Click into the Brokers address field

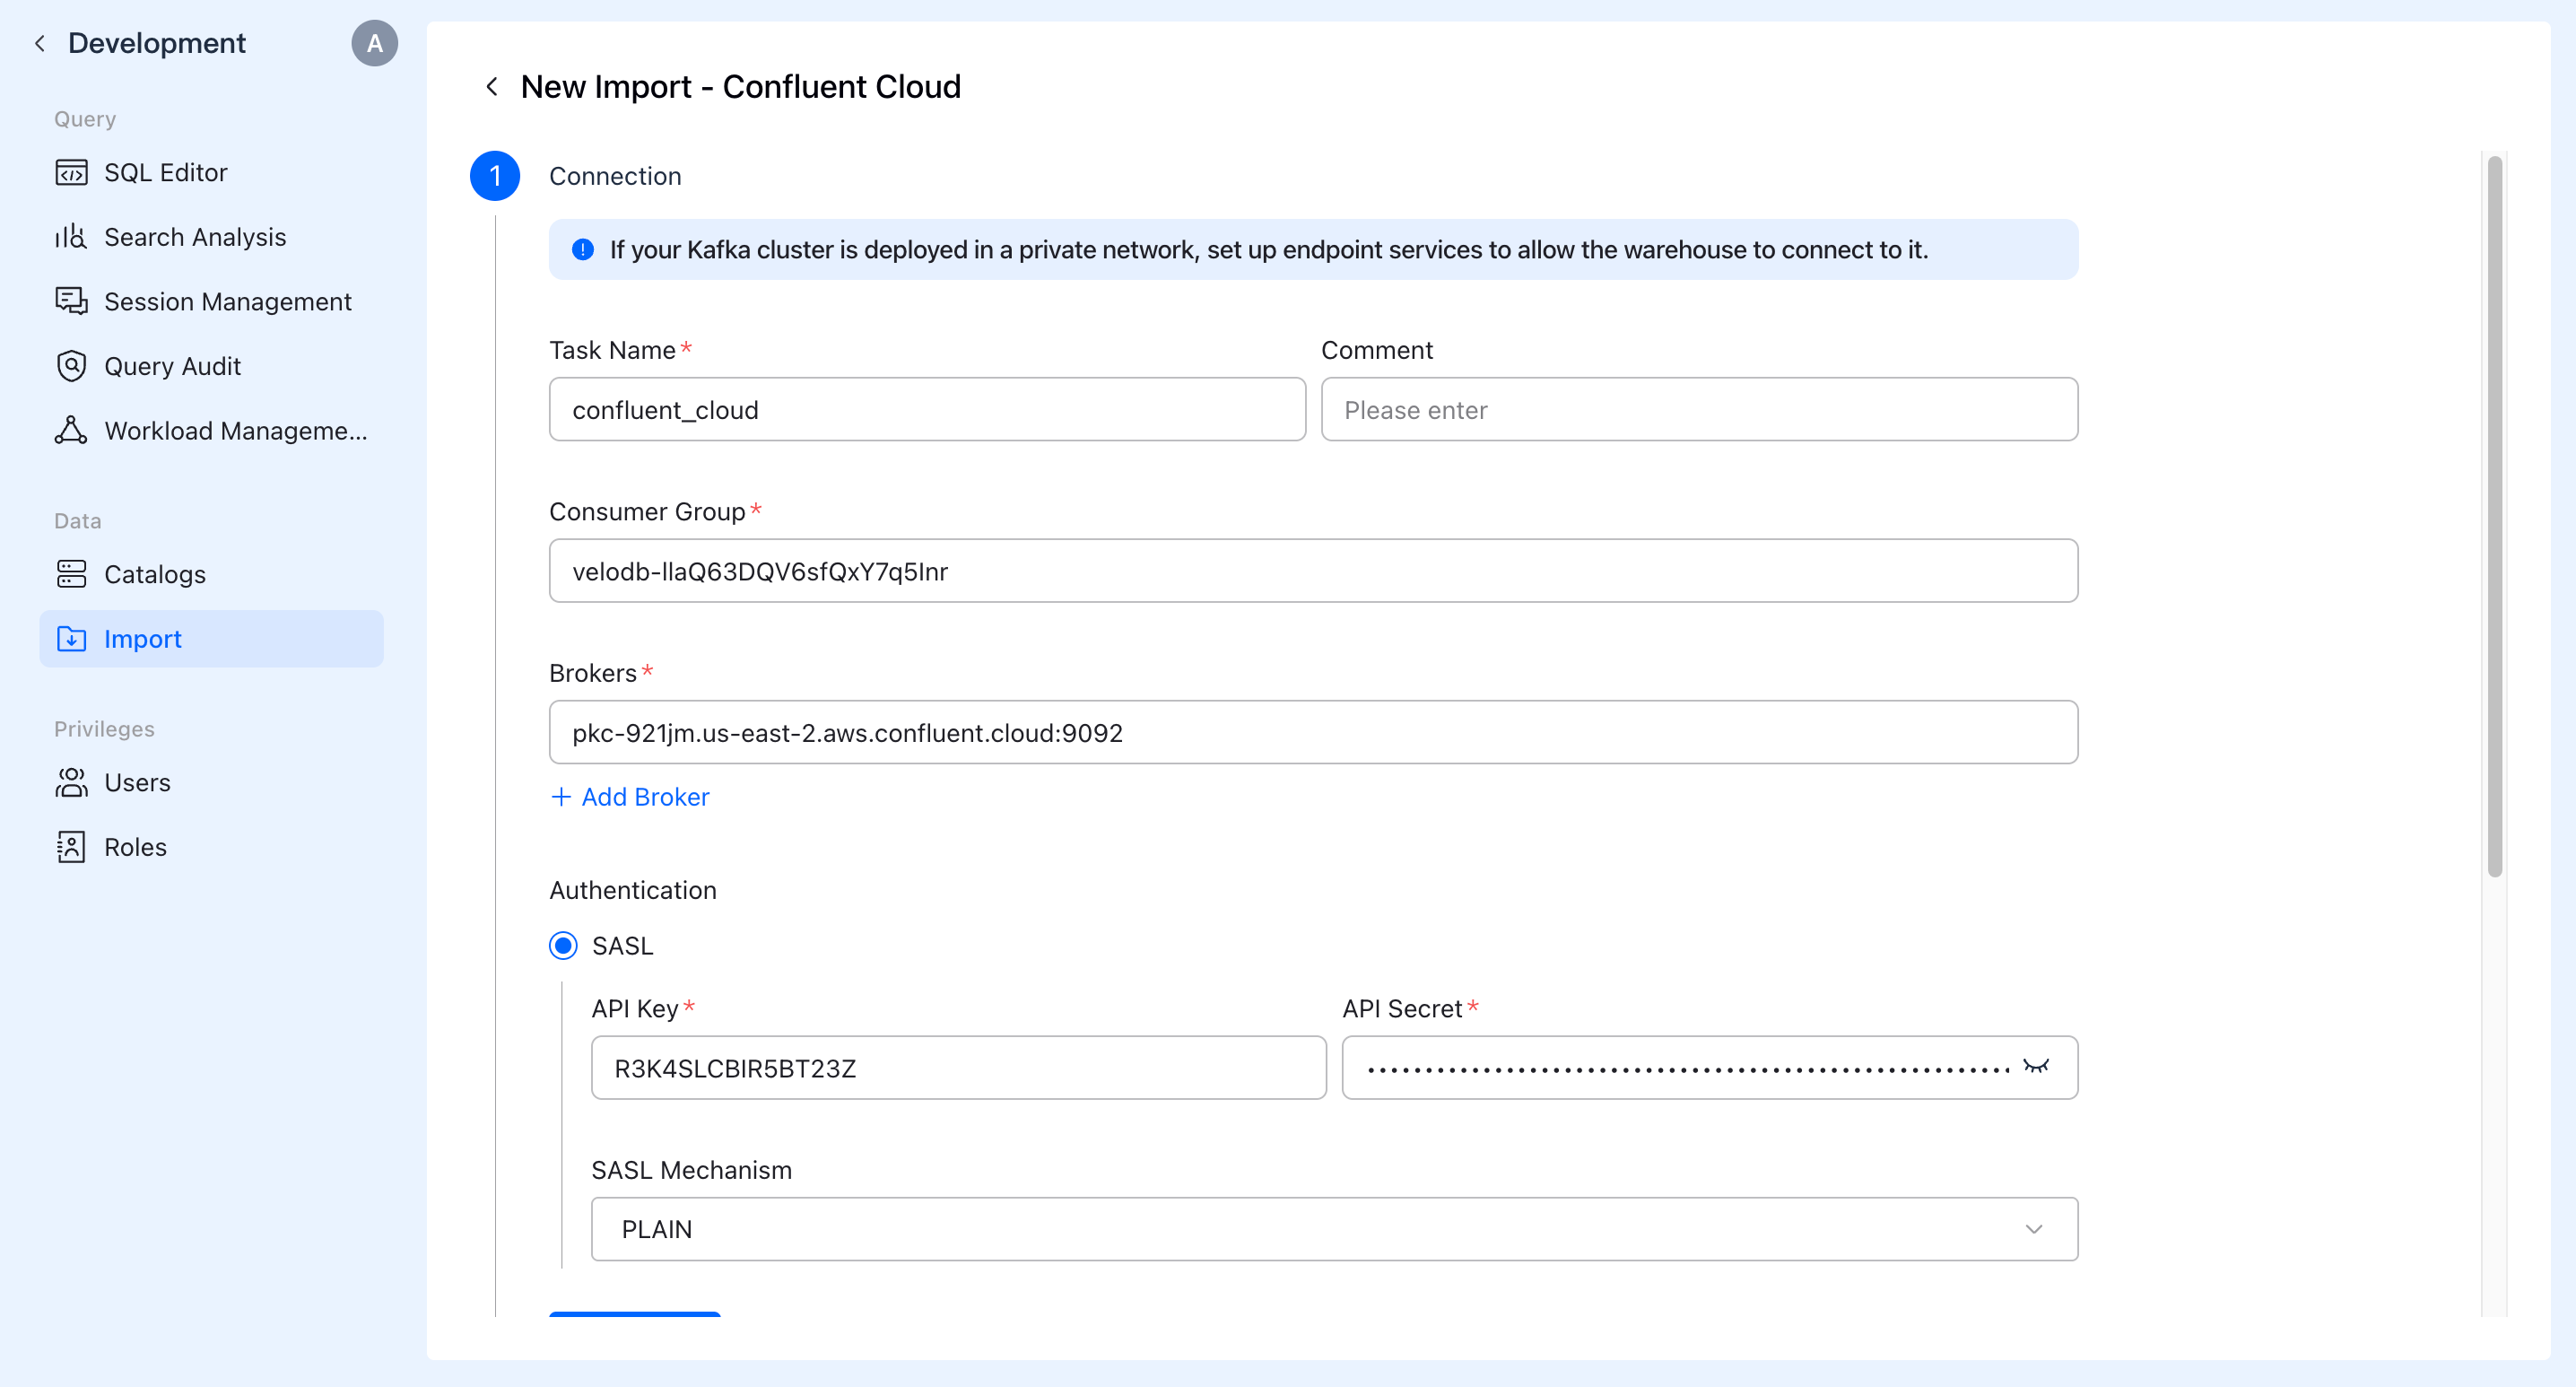coord(1312,733)
